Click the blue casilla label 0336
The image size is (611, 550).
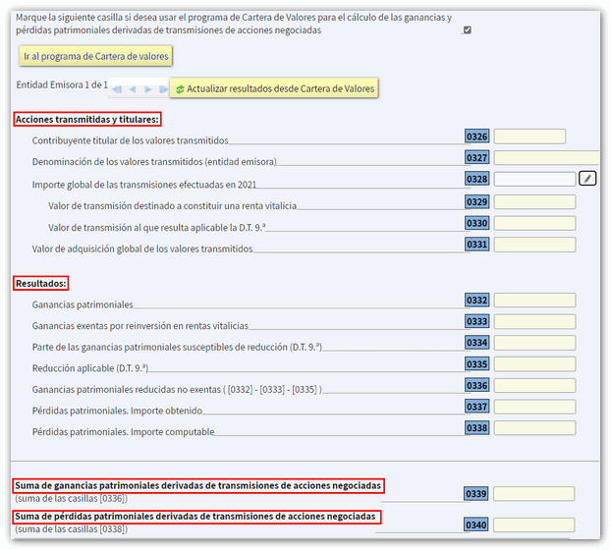pyautogui.click(x=477, y=386)
